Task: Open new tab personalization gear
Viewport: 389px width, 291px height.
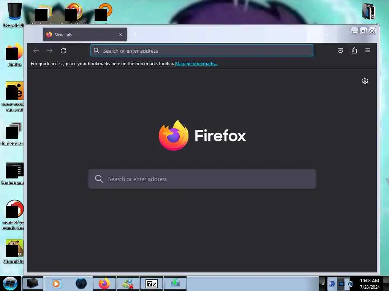Action: [x=365, y=81]
